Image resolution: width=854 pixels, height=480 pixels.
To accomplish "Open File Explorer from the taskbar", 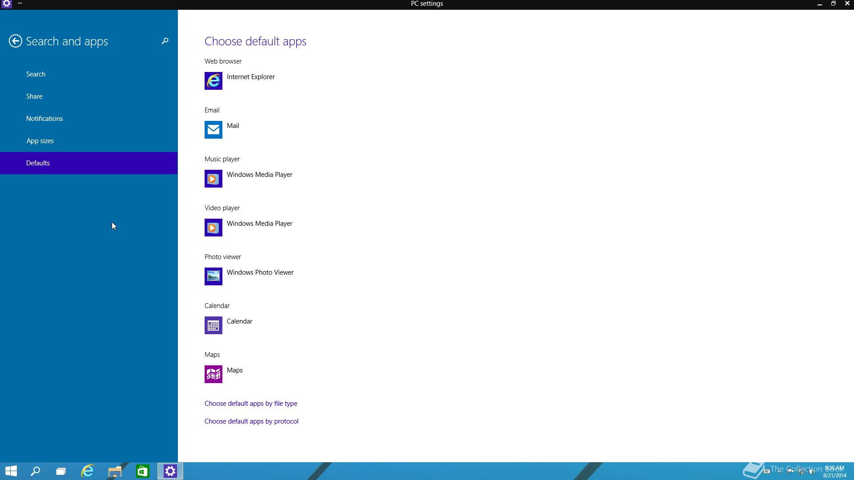I will (115, 471).
